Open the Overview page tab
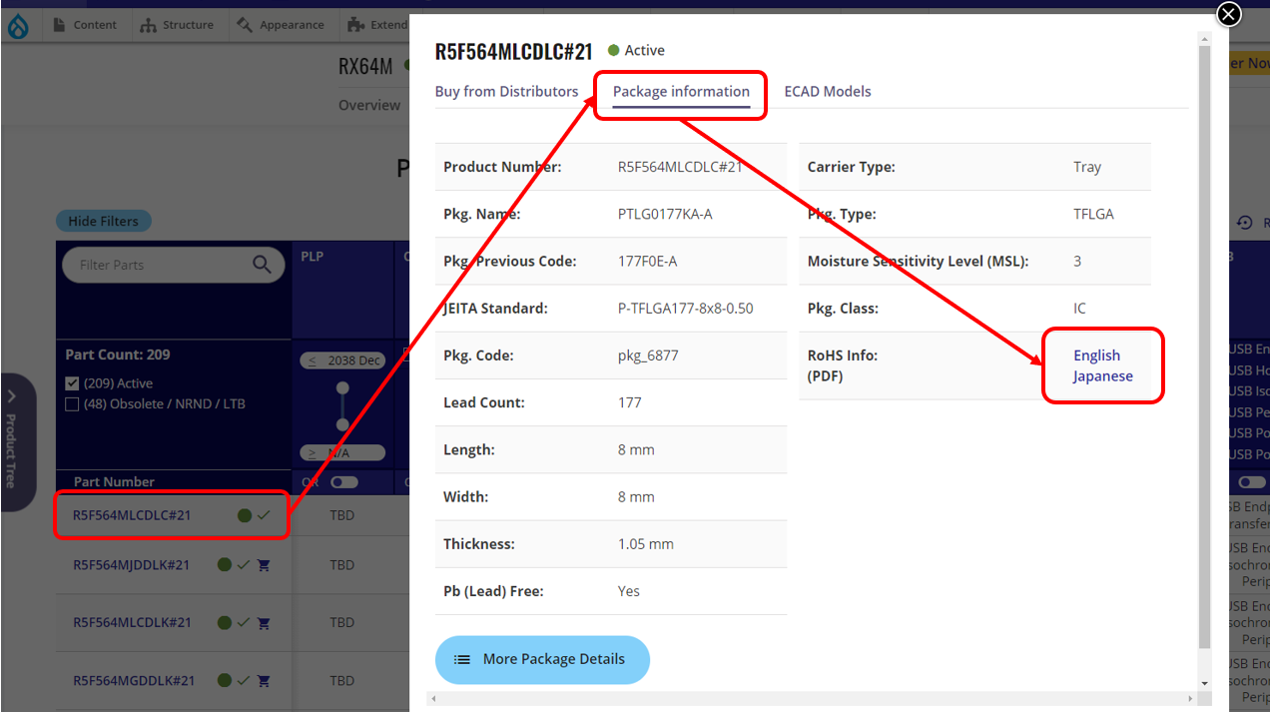Image resolution: width=1270 pixels, height=712 pixels. click(369, 105)
